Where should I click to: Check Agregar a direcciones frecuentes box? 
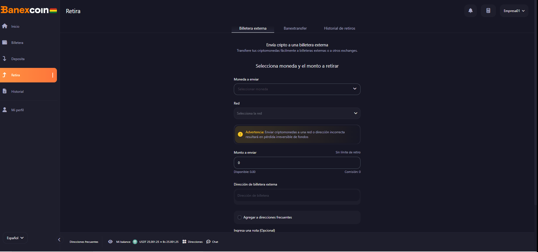tap(239, 217)
